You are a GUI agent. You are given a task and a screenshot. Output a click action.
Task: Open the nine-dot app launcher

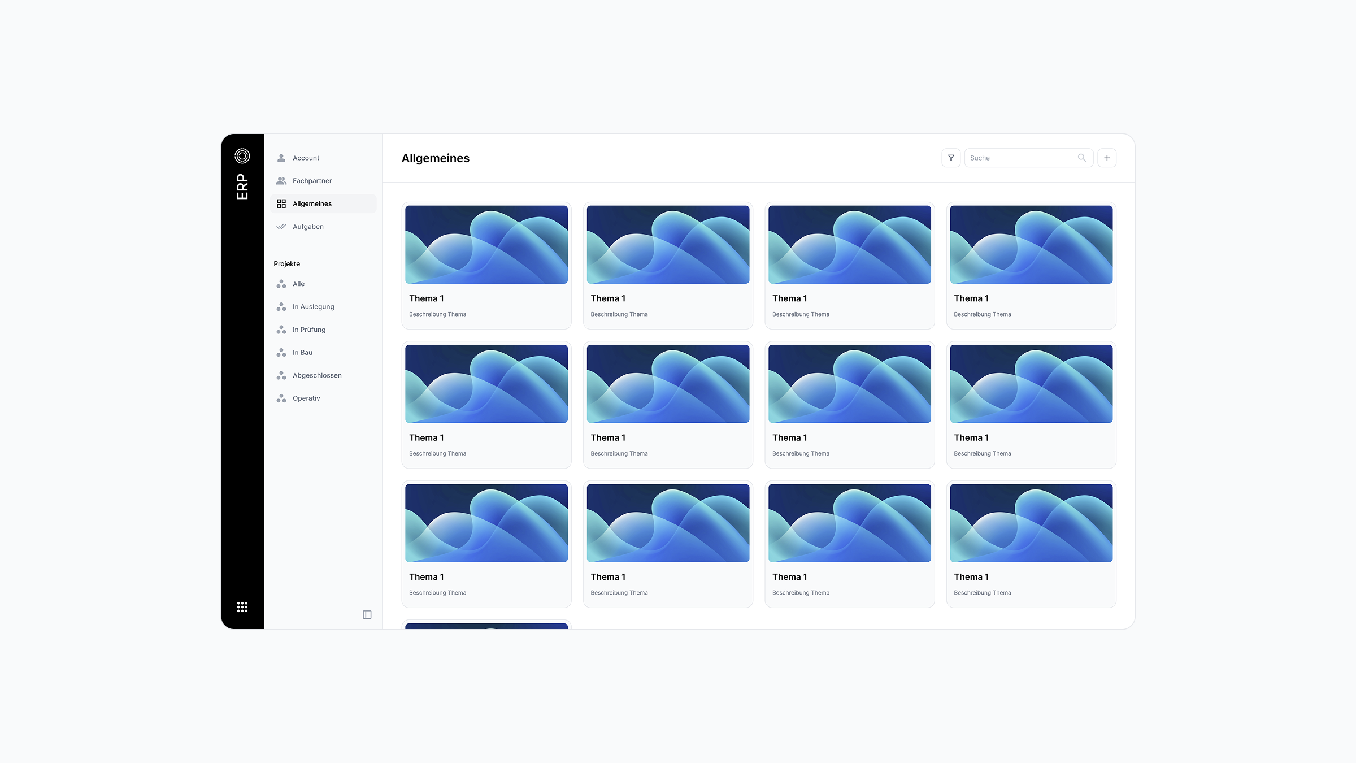coord(242,607)
